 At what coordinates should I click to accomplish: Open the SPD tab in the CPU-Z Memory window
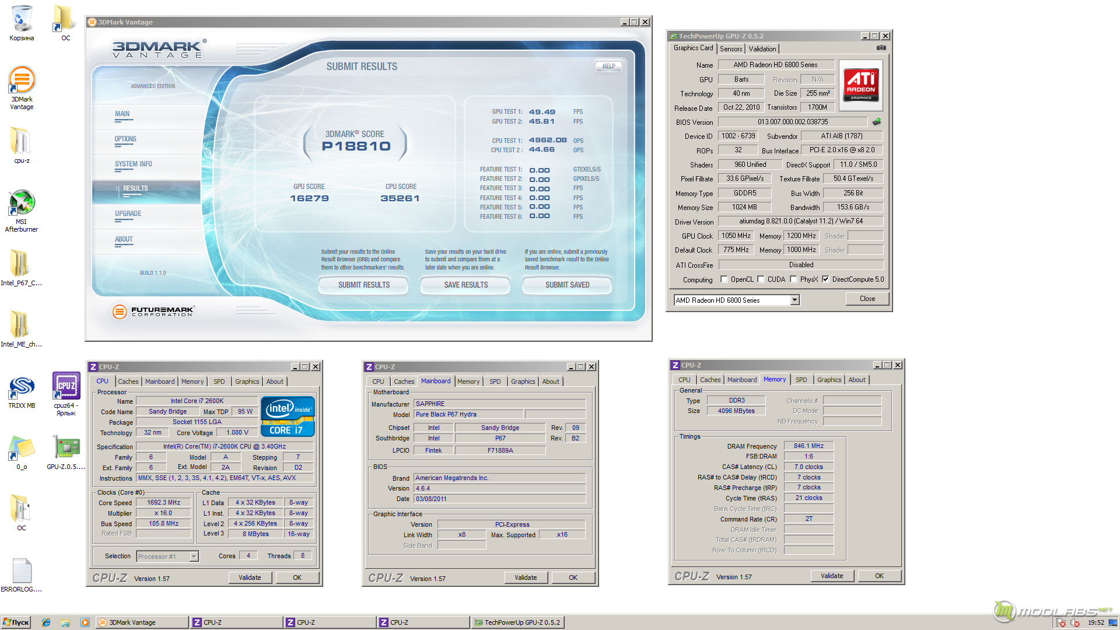(801, 380)
